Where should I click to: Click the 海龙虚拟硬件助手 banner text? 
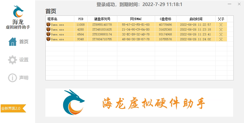click(154, 103)
